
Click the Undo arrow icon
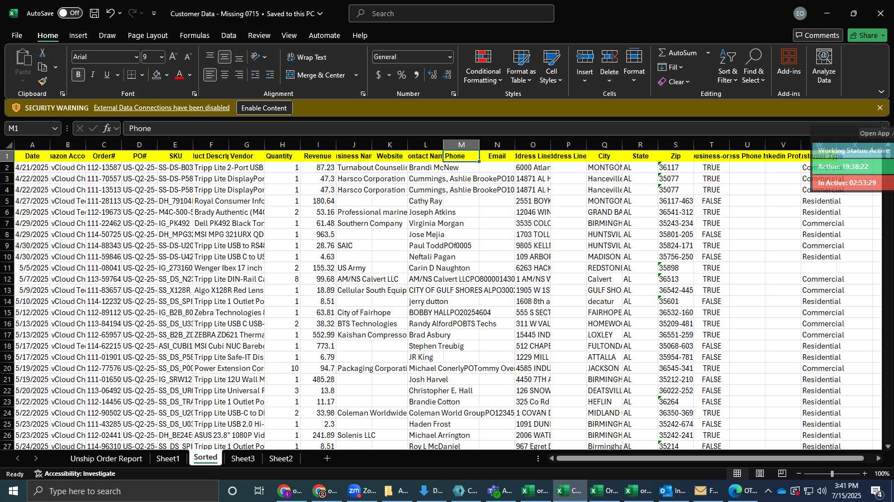tap(111, 13)
